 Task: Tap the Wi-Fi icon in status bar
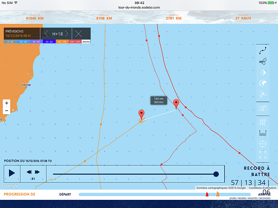(x=16, y=3)
